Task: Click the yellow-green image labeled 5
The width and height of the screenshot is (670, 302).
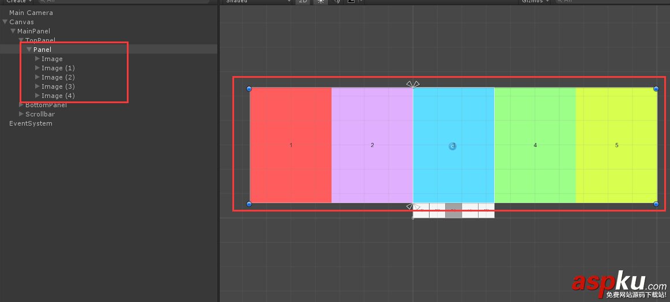Action: pyautogui.click(x=616, y=145)
